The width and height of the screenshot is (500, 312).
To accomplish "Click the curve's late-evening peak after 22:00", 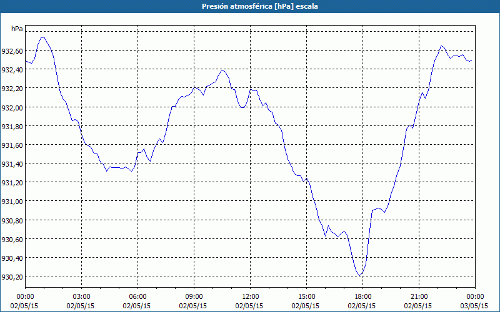I will [x=441, y=46].
